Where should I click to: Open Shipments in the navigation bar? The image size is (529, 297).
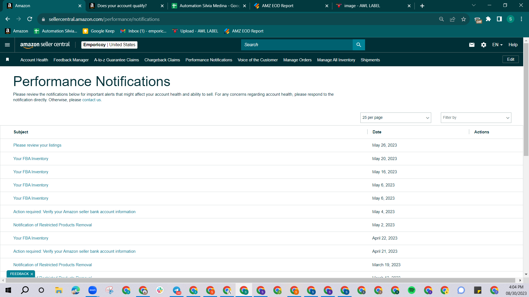coord(370,60)
